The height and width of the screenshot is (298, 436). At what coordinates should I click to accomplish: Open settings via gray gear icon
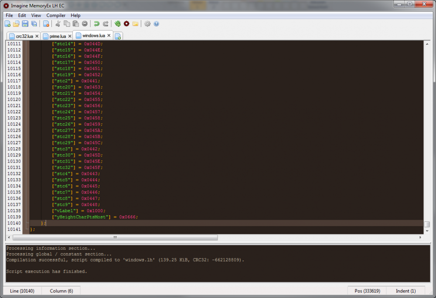(x=147, y=24)
